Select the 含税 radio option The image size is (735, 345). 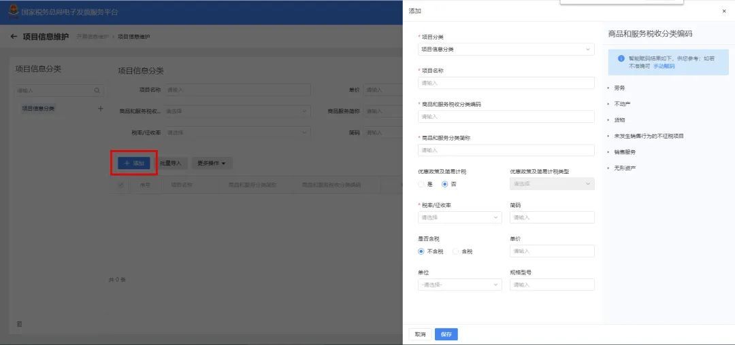pyautogui.click(x=455, y=251)
